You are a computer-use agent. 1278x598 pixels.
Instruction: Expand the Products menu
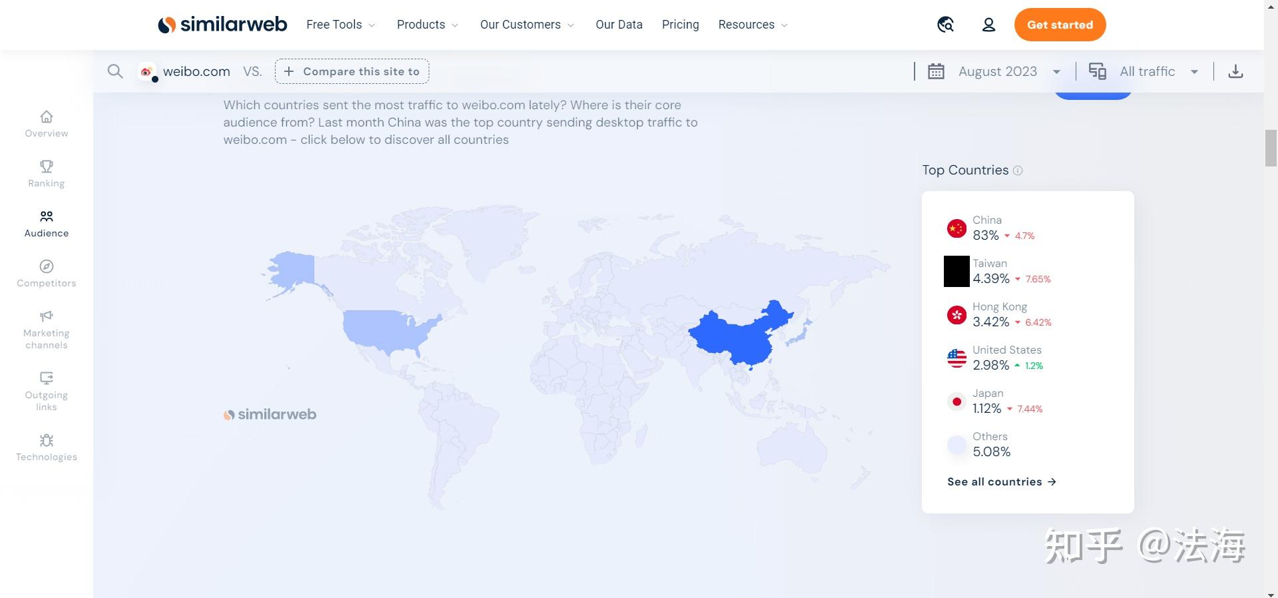tap(427, 25)
